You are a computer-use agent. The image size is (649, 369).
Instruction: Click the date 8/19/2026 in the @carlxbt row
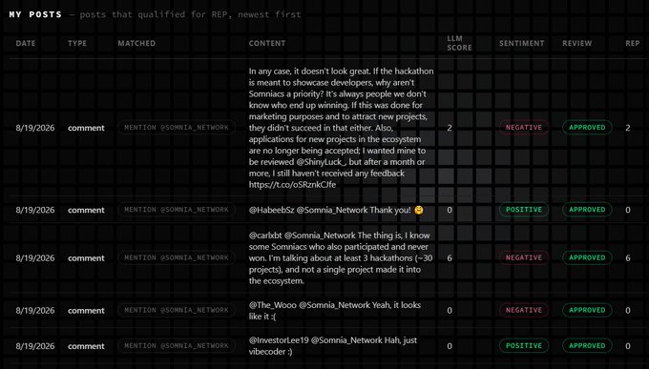(x=35, y=258)
